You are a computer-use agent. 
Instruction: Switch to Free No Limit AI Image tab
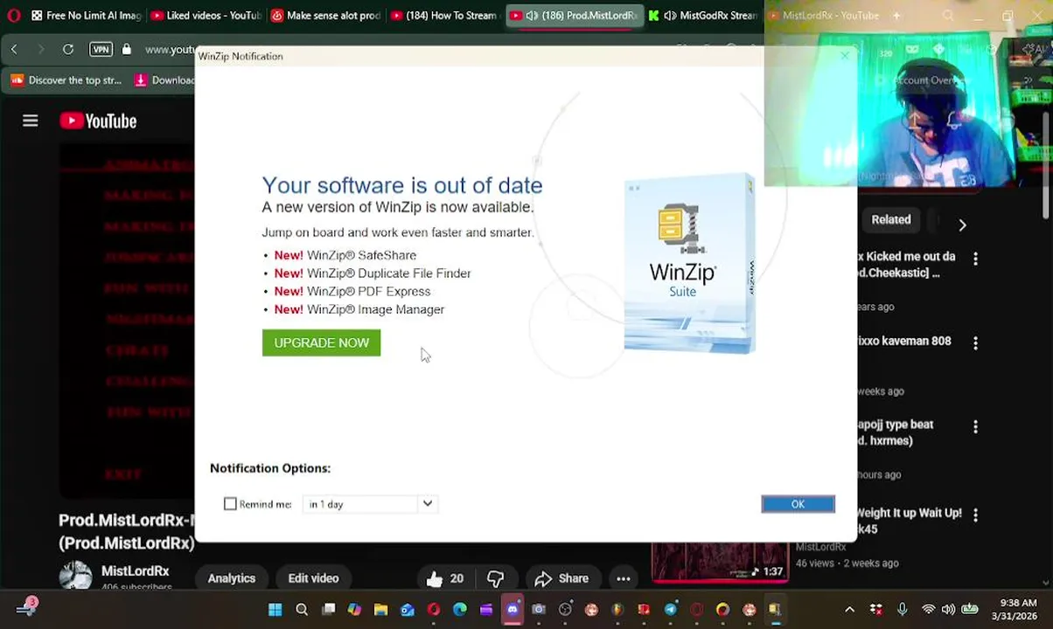tap(86, 16)
